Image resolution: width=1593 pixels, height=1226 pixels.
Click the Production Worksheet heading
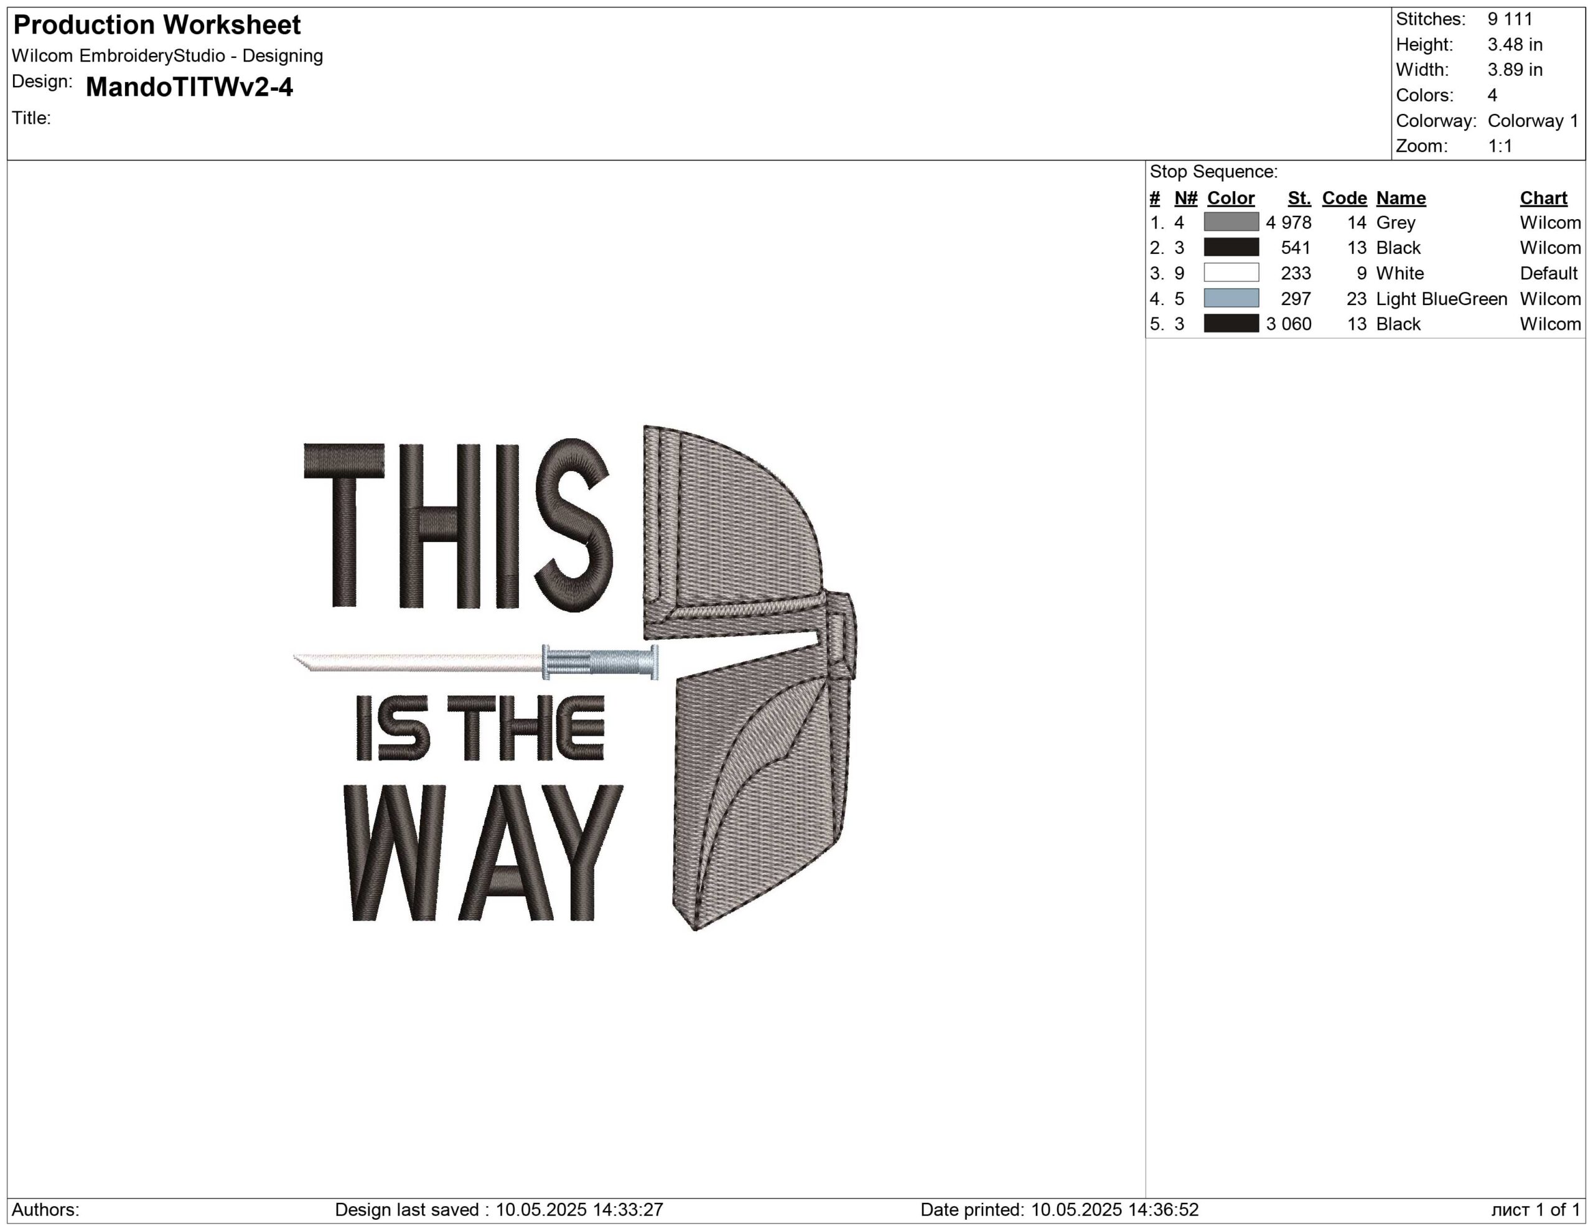point(157,25)
